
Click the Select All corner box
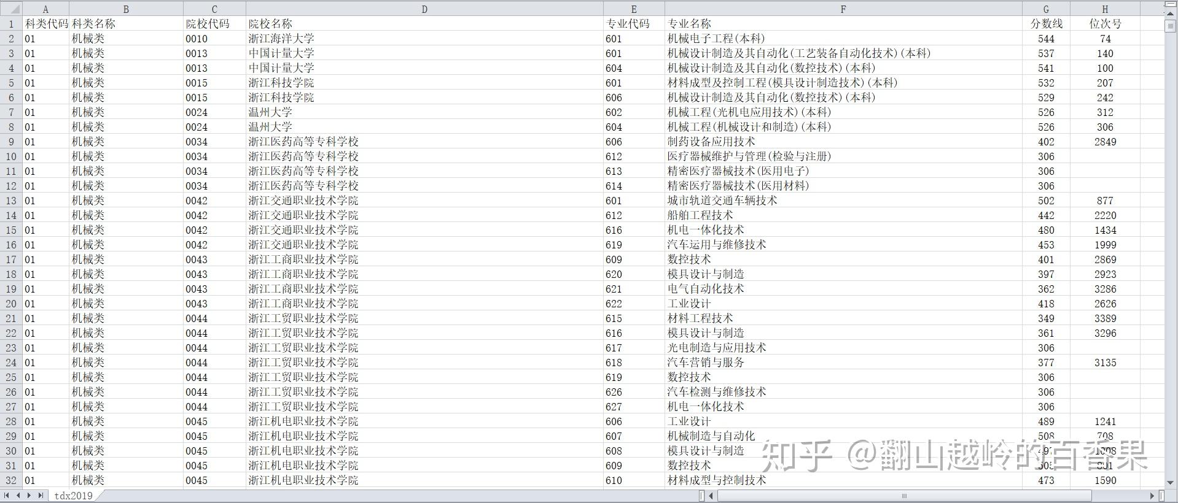click(11, 9)
